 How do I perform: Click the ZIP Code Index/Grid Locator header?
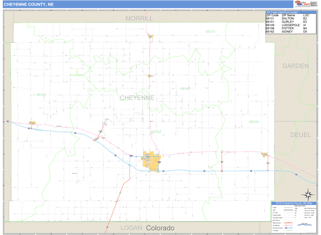[289, 12]
